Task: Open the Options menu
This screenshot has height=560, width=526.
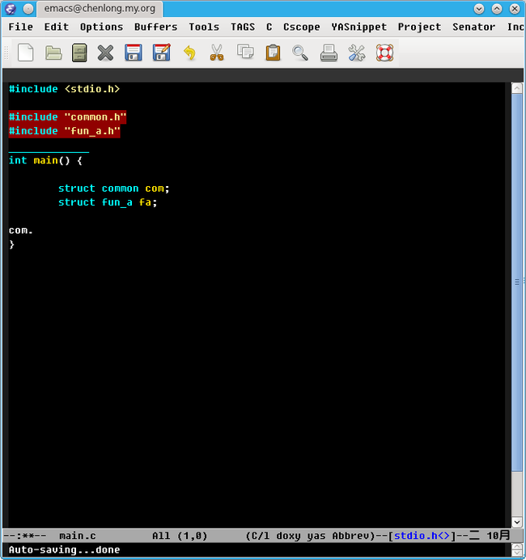Action: pyautogui.click(x=101, y=27)
